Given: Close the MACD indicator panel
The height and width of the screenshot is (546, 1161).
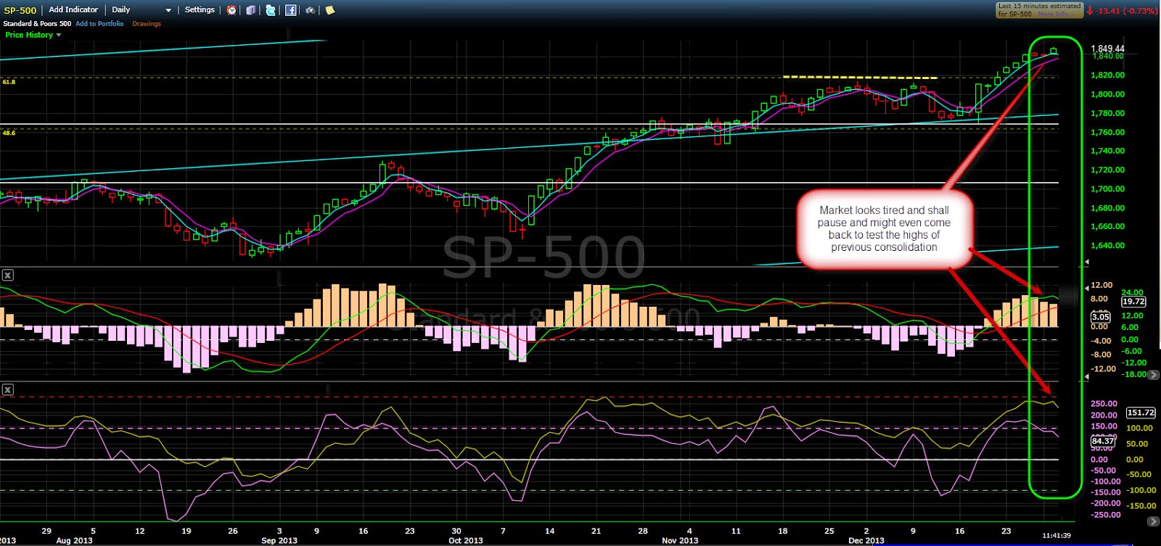Looking at the screenshot, I should click(7, 275).
